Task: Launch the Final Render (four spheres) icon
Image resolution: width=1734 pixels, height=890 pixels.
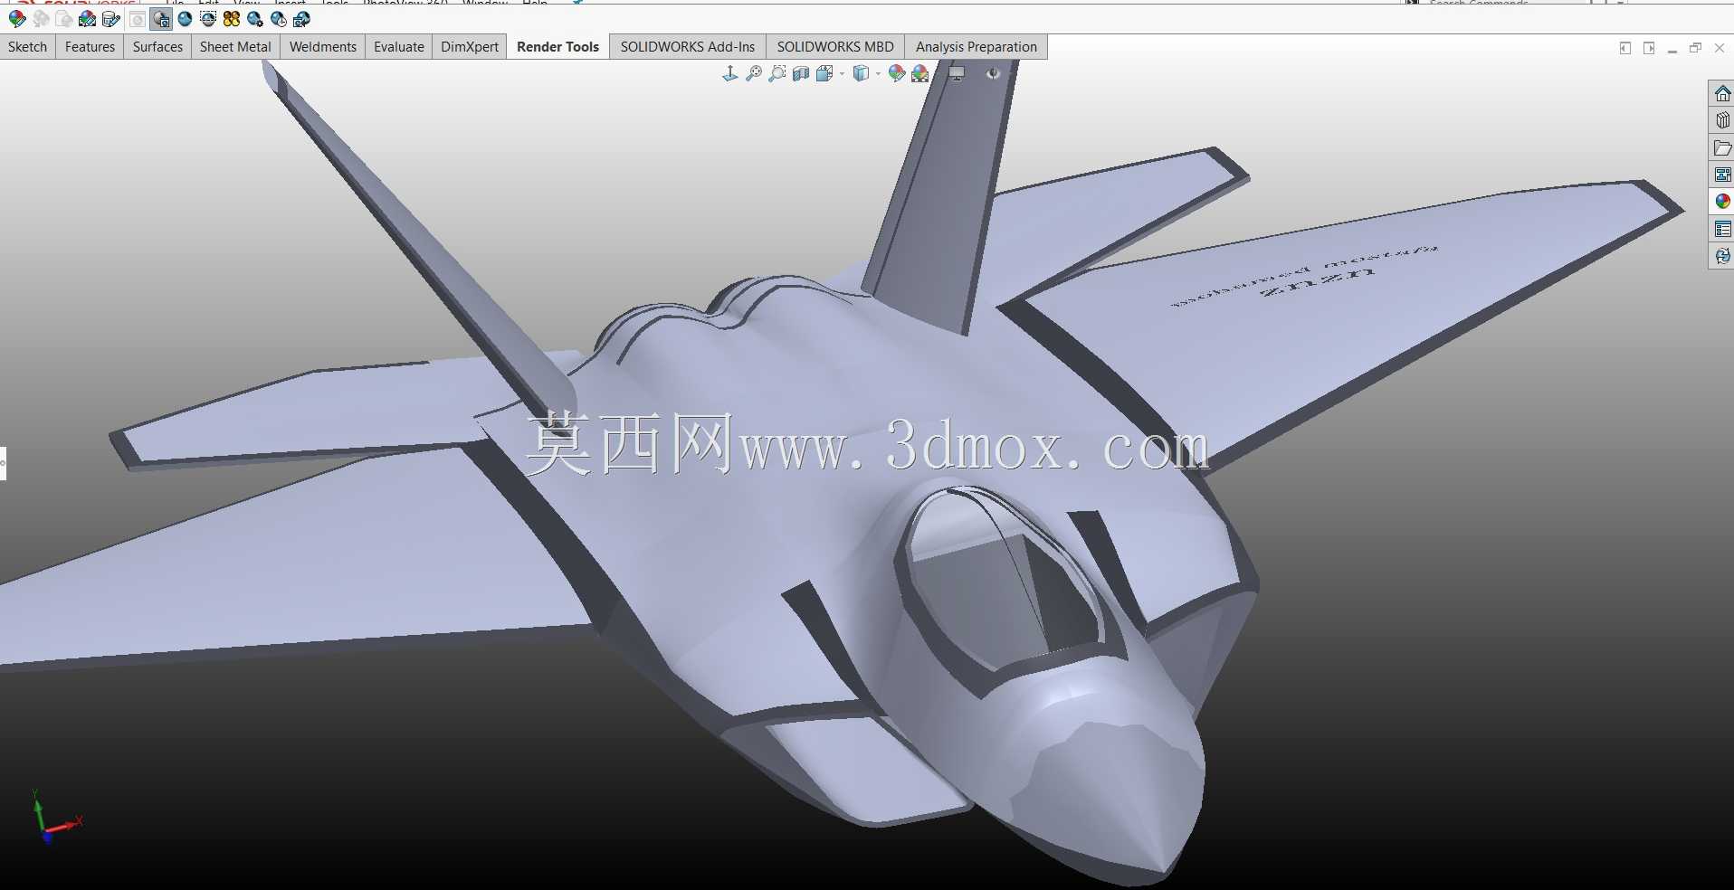Action: pos(232,19)
